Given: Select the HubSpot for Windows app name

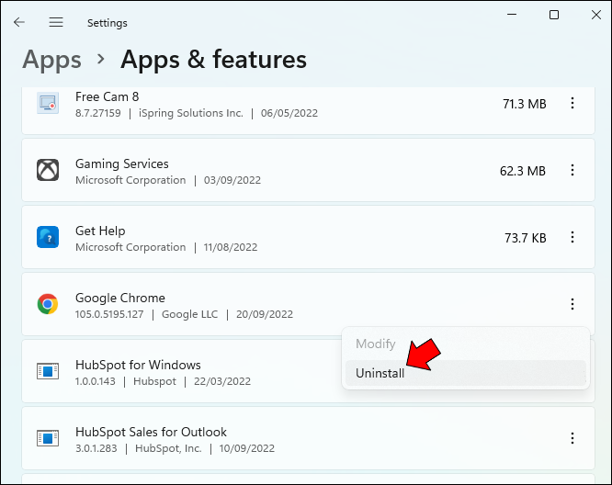Looking at the screenshot, I should 138,366.
